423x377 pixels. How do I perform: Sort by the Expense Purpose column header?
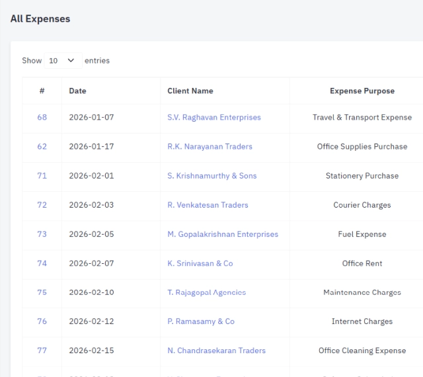[x=362, y=91]
